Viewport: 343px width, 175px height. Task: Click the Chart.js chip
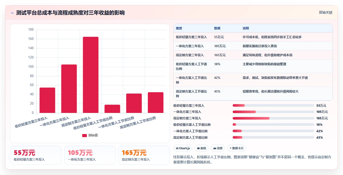click(183, 148)
